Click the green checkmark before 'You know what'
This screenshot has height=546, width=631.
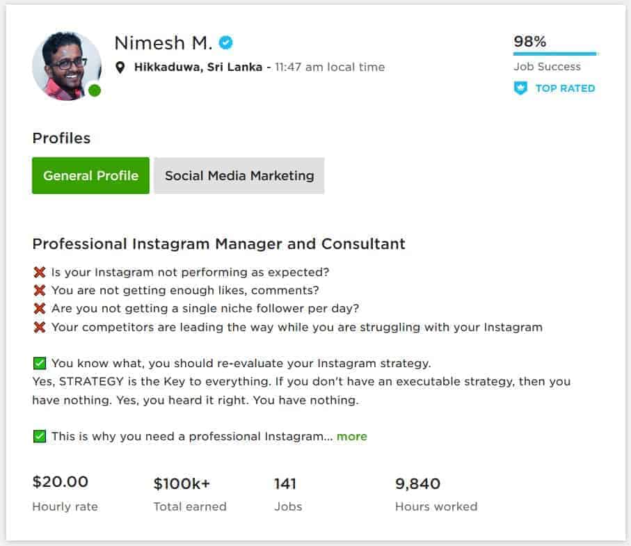click(39, 363)
